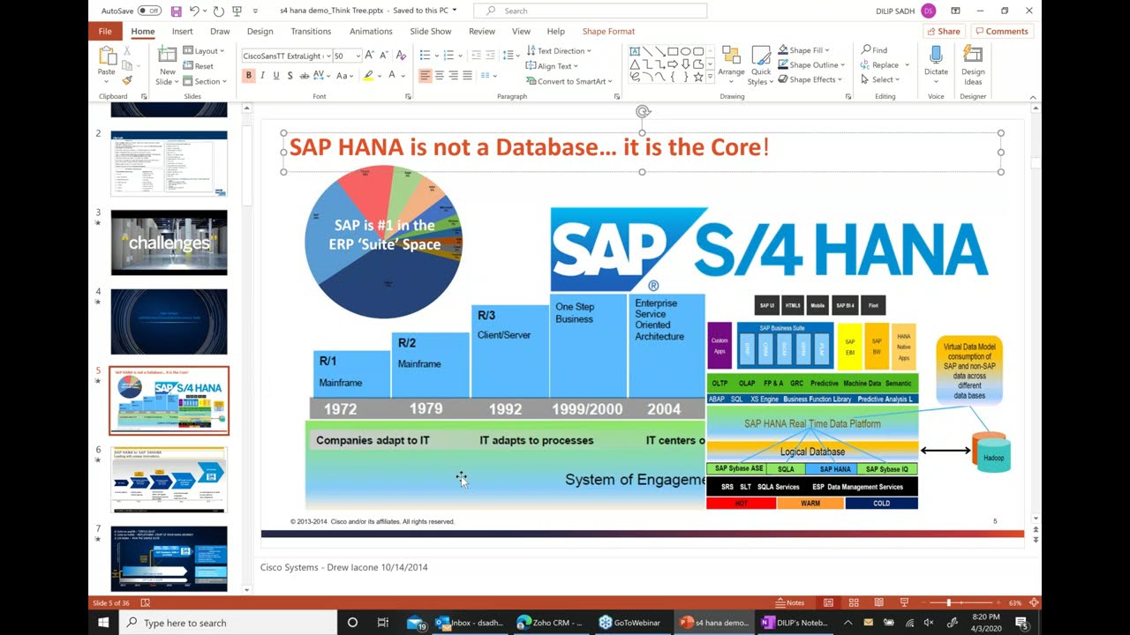Apply yellow text highlight color
This screenshot has width=1130, height=635.
(x=368, y=76)
